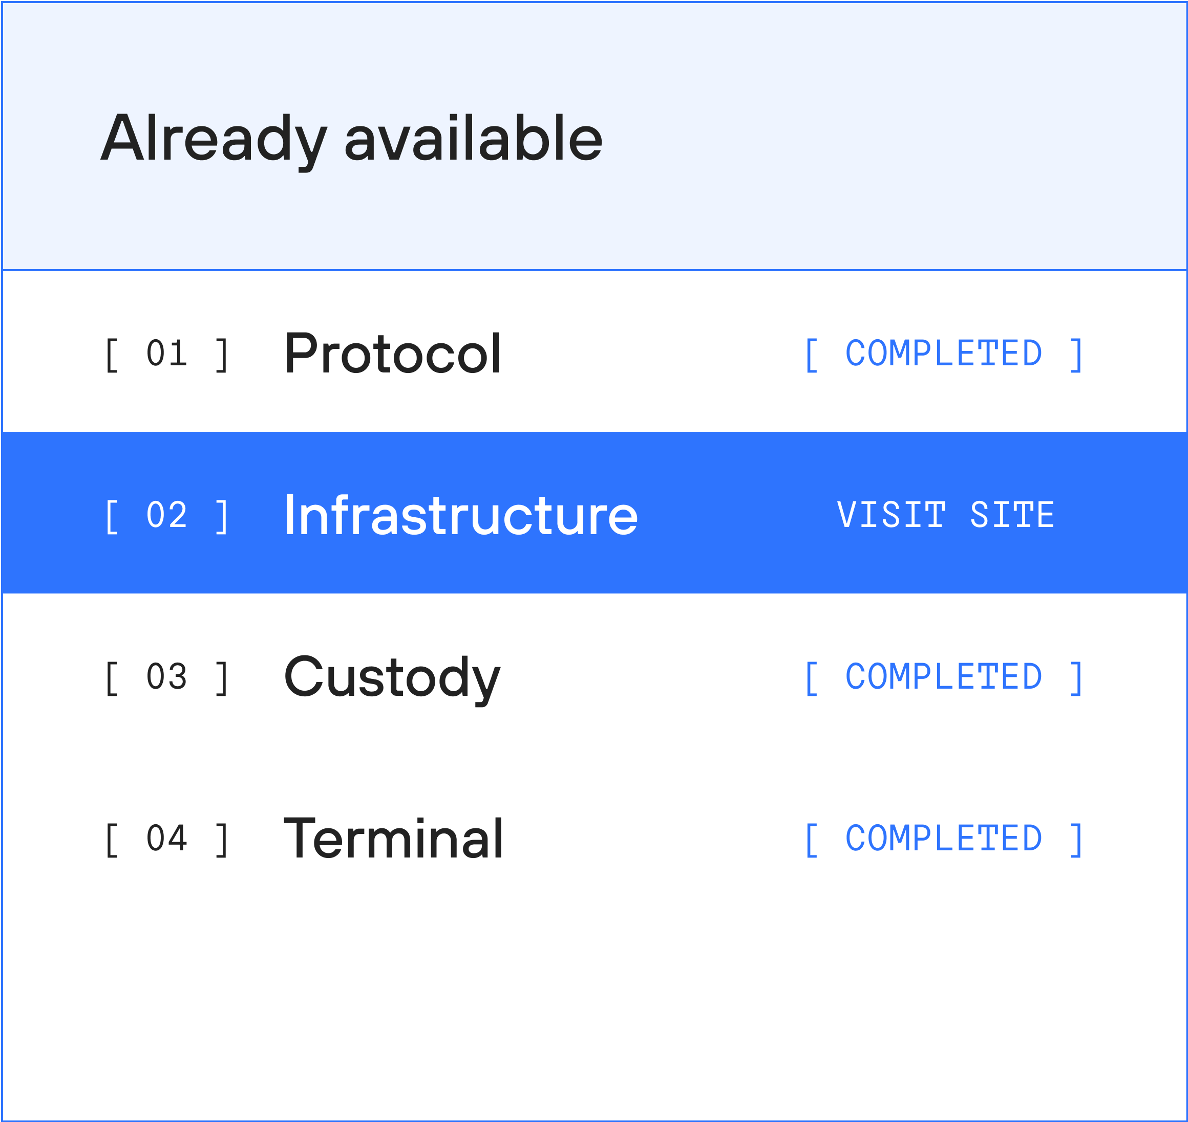This screenshot has height=1122, width=1188.
Task: Open the Infrastructure item
Action: pyautogui.click(x=461, y=515)
